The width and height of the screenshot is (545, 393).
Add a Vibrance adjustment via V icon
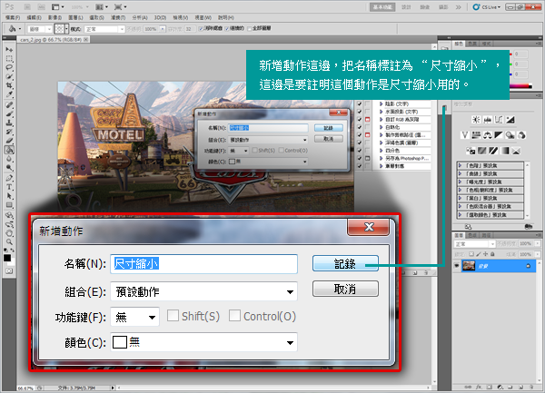tap(465, 135)
